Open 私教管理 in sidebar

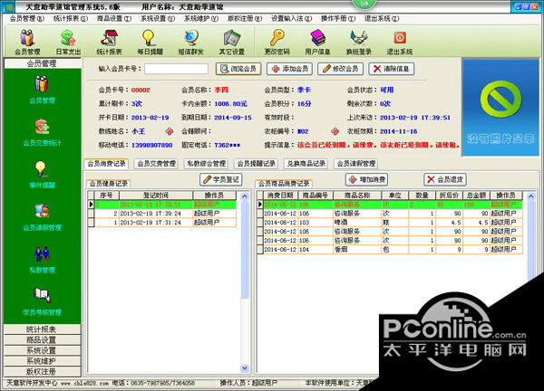coord(42,260)
